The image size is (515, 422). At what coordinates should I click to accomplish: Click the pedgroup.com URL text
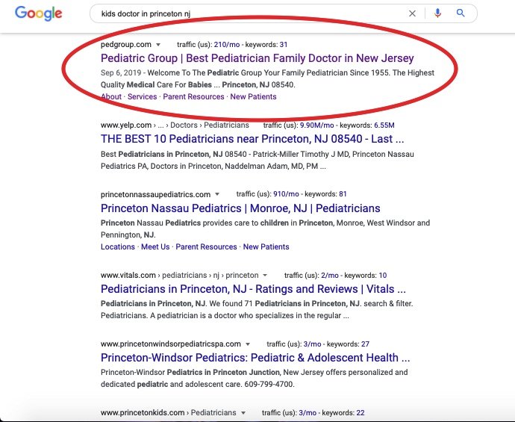[126, 44]
